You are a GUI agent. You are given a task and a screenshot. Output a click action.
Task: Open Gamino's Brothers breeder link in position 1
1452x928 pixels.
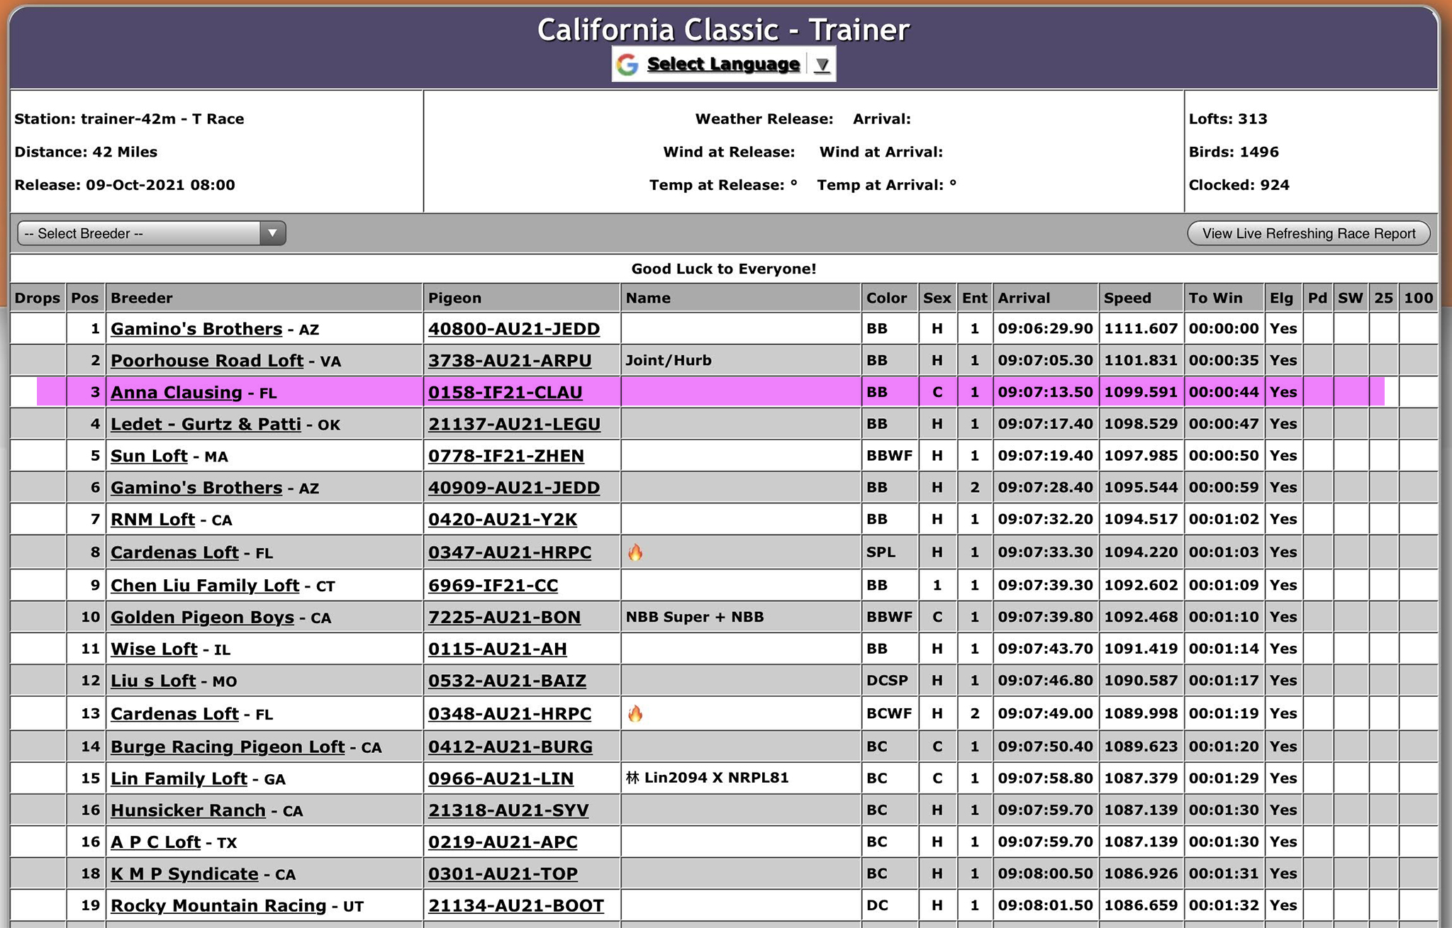[x=196, y=329]
